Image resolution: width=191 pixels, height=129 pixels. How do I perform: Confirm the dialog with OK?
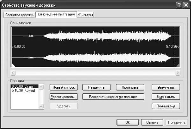(127, 122)
